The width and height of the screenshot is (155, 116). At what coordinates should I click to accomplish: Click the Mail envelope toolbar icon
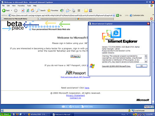click(68, 10)
